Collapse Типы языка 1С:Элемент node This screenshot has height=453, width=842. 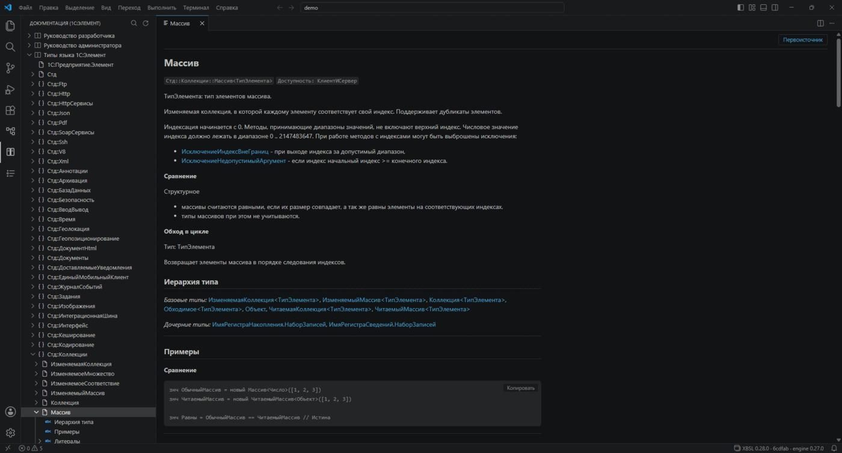click(x=29, y=55)
